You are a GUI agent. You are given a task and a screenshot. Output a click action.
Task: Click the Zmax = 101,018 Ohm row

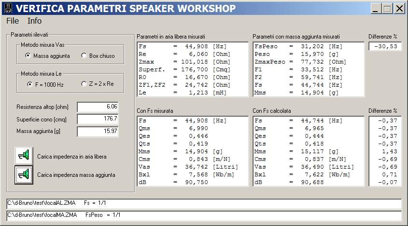(x=193, y=62)
